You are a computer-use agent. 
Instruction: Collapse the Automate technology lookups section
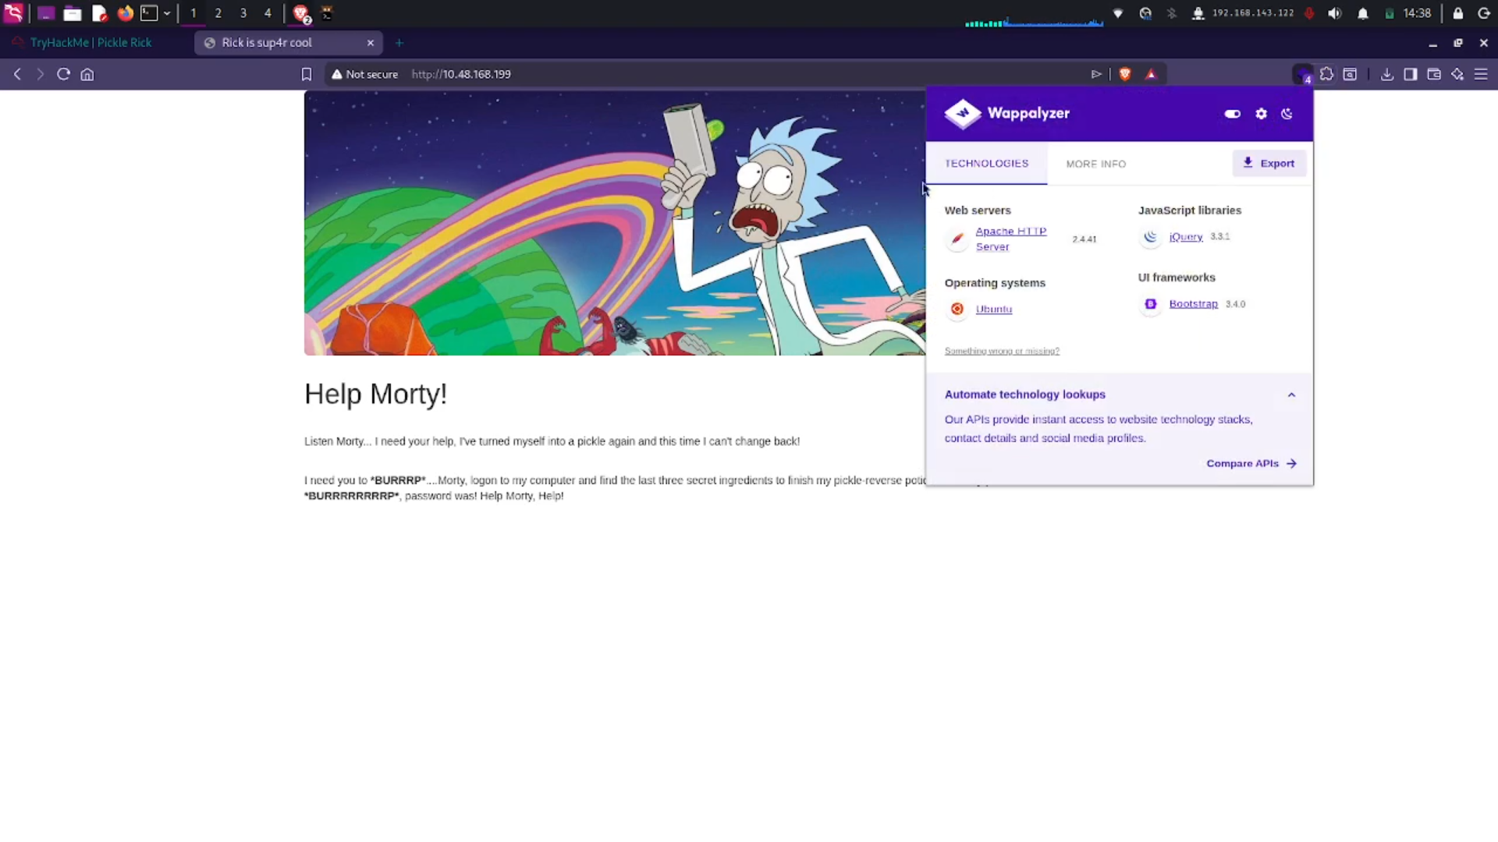click(1291, 394)
